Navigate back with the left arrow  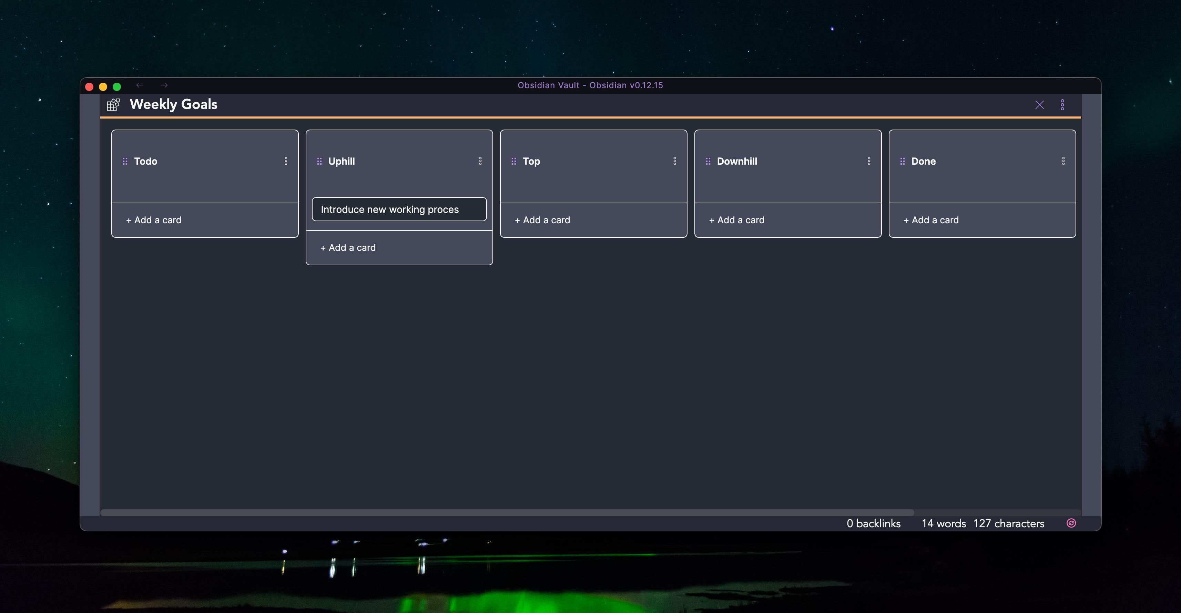pyautogui.click(x=140, y=85)
